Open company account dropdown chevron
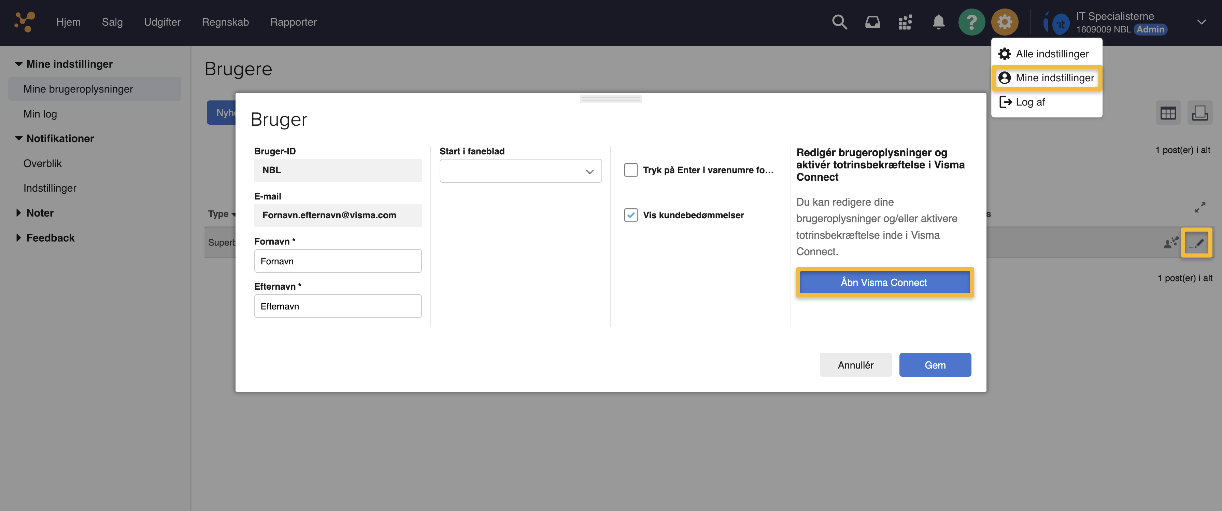1222x511 pixels. coord(1201,22)
